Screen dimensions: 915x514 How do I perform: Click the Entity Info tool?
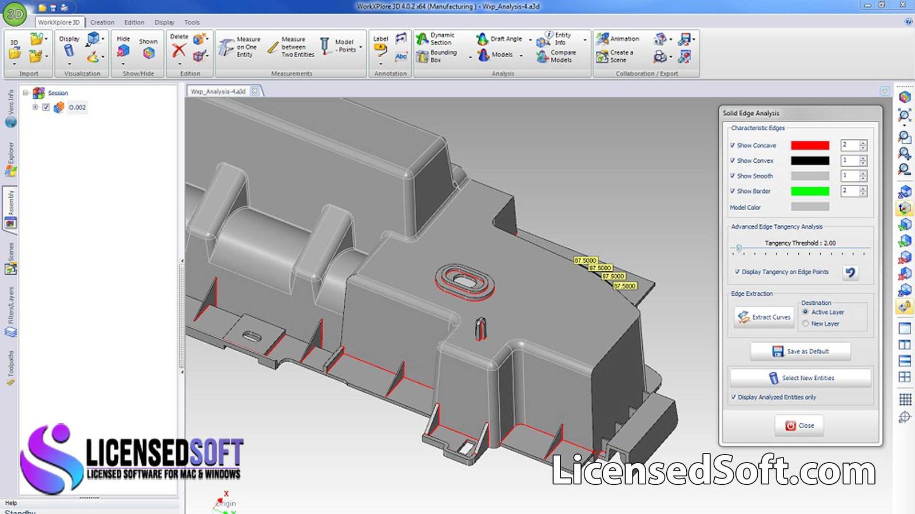tap(554, 39)
